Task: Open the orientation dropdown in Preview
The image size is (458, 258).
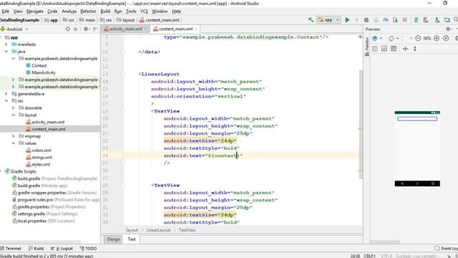Action: tap(394, 38)
